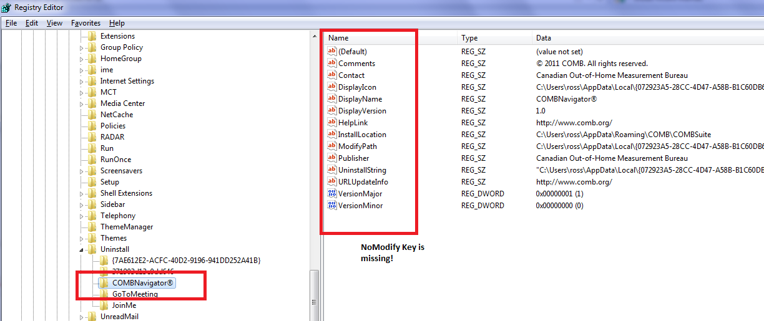764x321 pixels.
Task: Click the string icon beside DisplayIcon value
Action: tap(332, 87)
